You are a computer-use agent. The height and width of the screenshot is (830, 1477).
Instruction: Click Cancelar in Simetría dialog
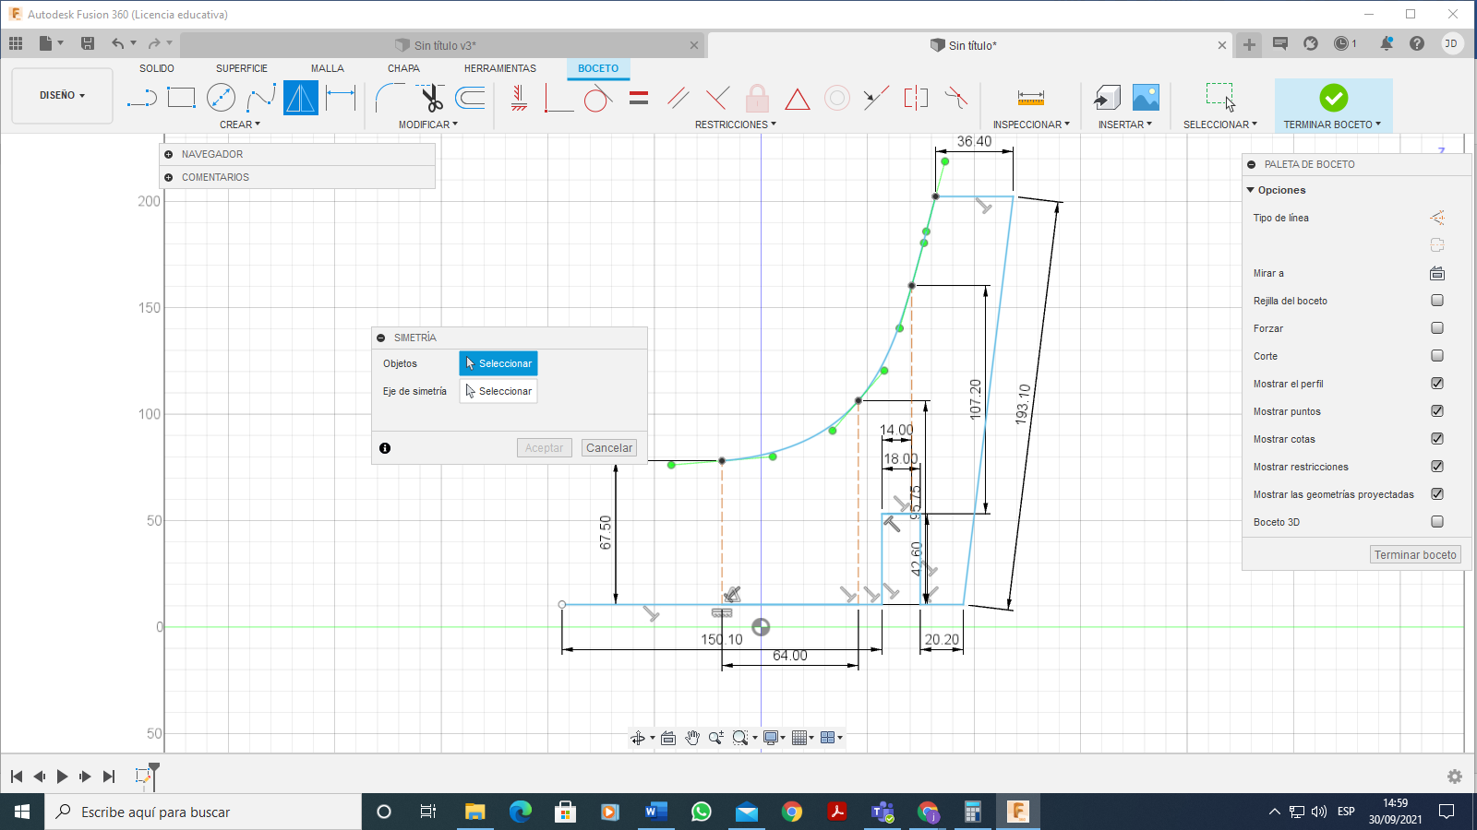(x=609, y=448)
